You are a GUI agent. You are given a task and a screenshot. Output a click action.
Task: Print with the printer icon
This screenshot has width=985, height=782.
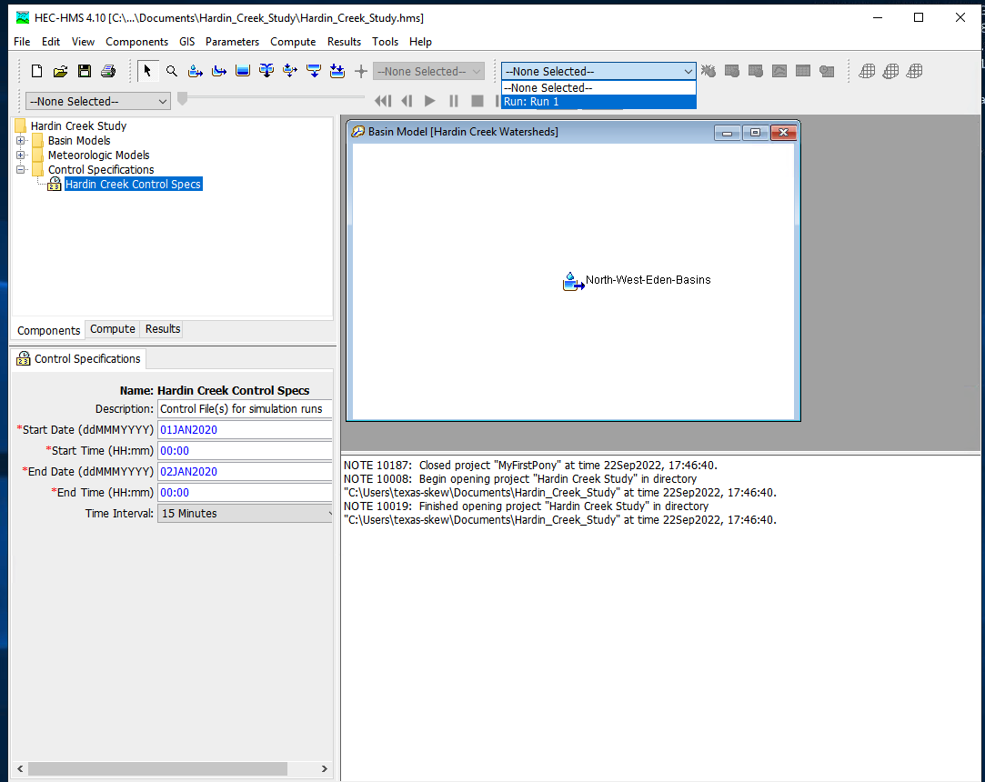(x=108, y=71)
